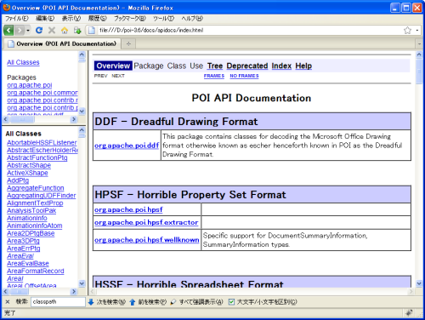425x320 pixels.
Task: Open the org.apache.poi.hpsf.wellknown link
Action: [x=147, y=240]
